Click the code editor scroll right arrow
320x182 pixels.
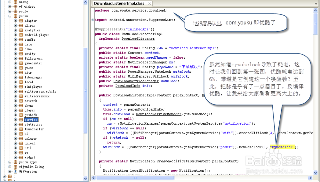310,178
